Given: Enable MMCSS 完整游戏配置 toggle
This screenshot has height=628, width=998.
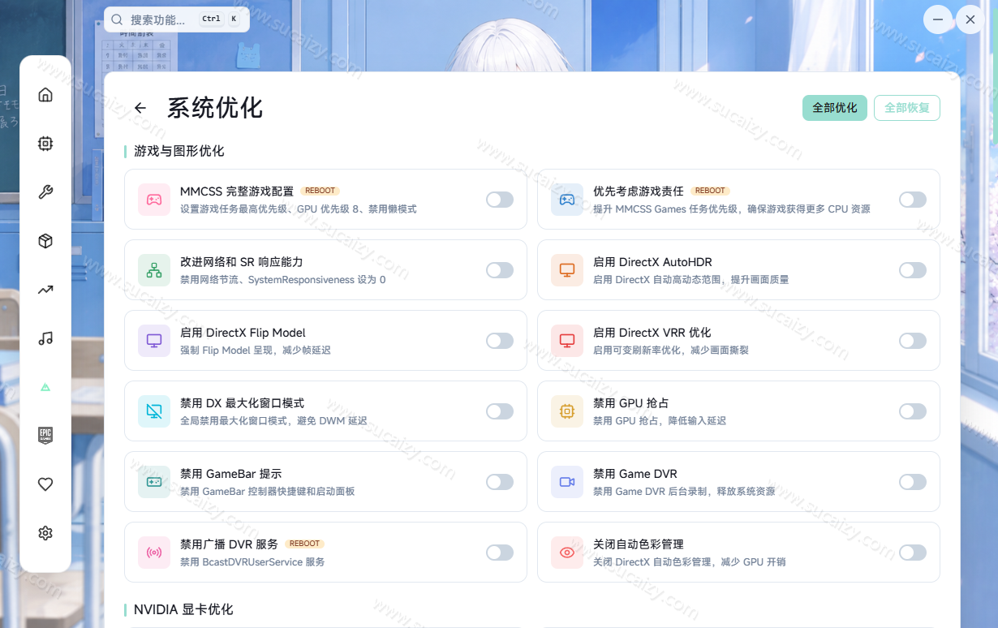Looking at the screenshot, I should pyautogui.click(x=500, y=200).
